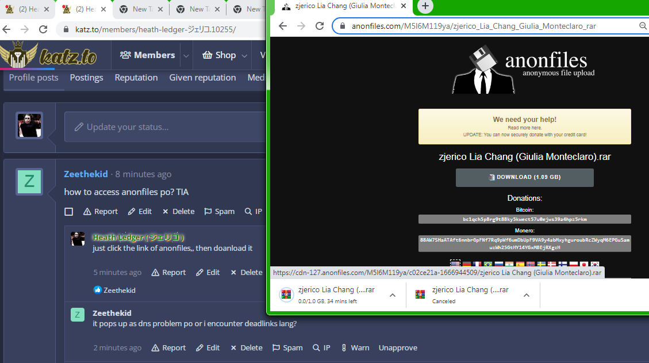Expand the Members menu dropdown arrow
The image size is (649, 363).
pos(186,56)
